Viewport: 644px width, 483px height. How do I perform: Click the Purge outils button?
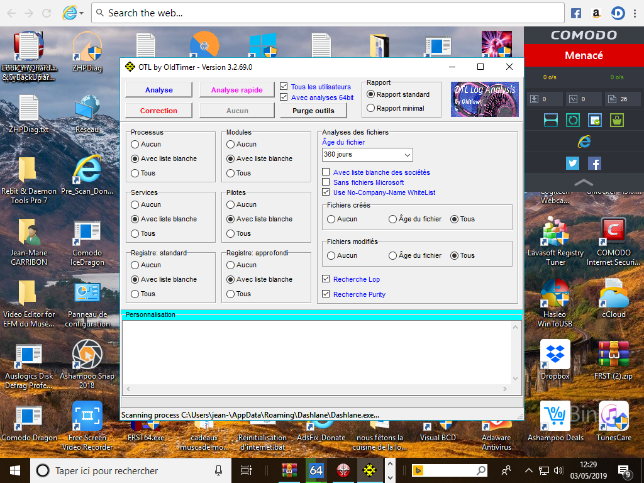point(313,111)
